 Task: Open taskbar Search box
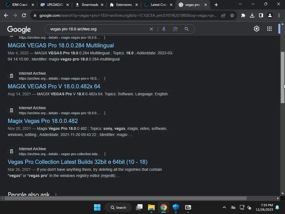pyautogui.click(x=118, y=207)
